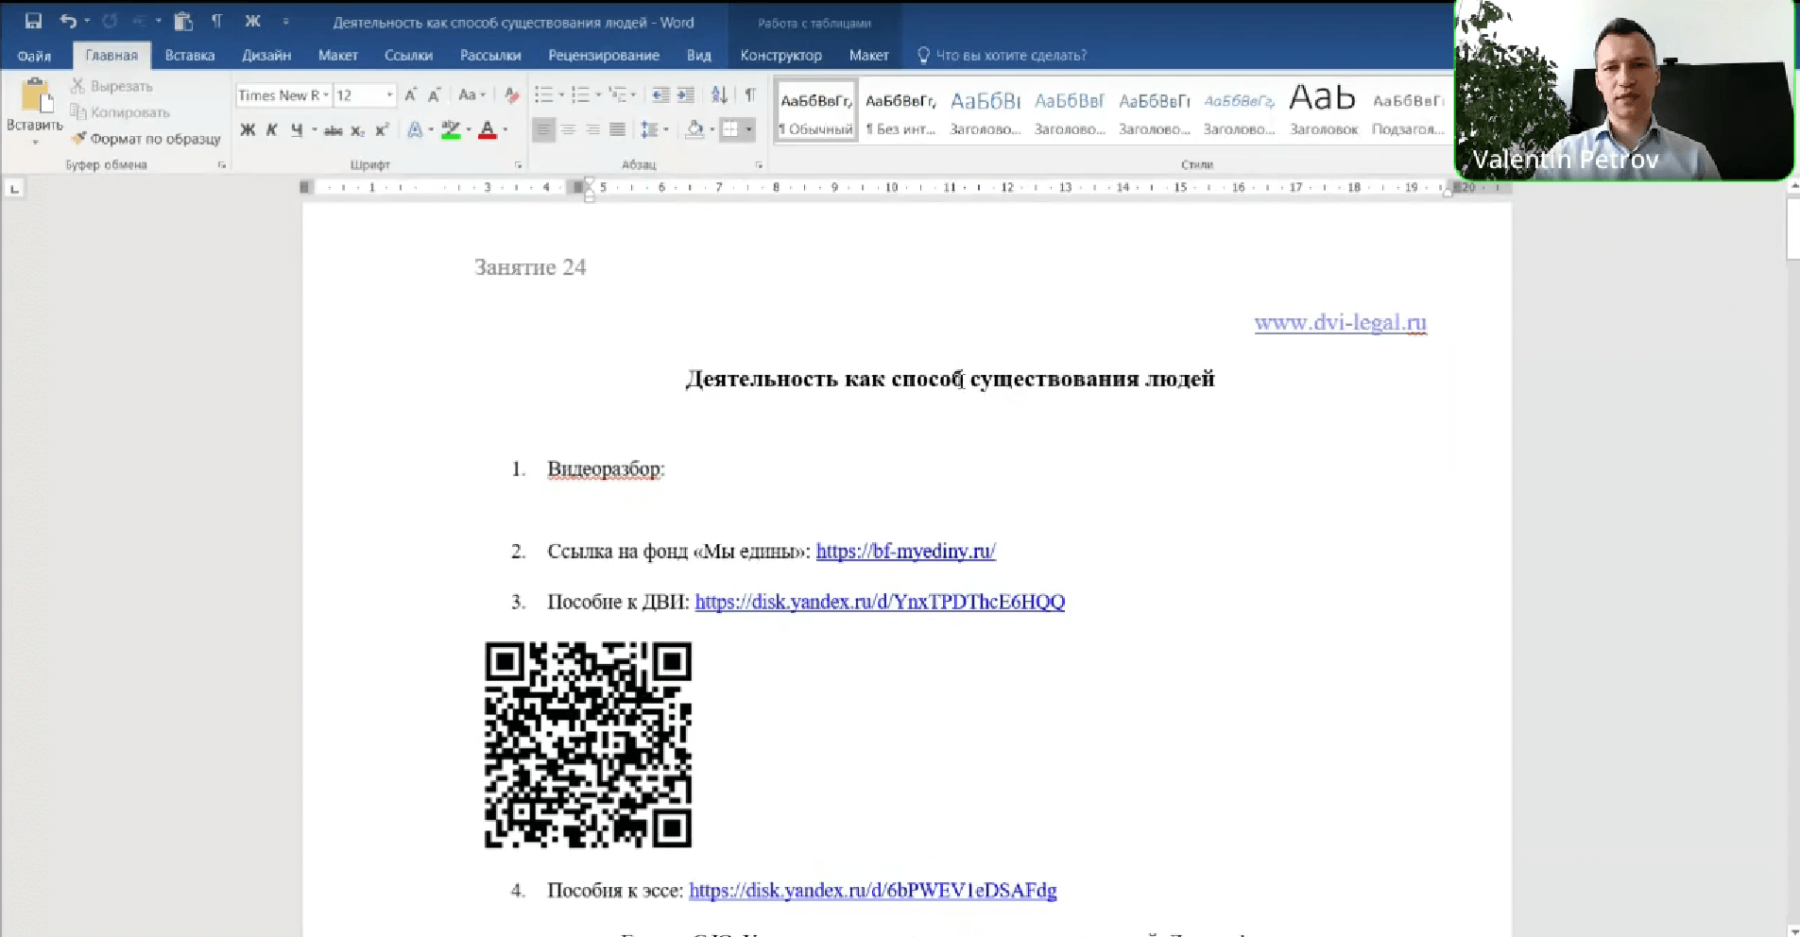Open the YnxTPDThcE6HQQ Yandex disk link
Viewport: 1800px width, 937px height.
coord(880,602)
